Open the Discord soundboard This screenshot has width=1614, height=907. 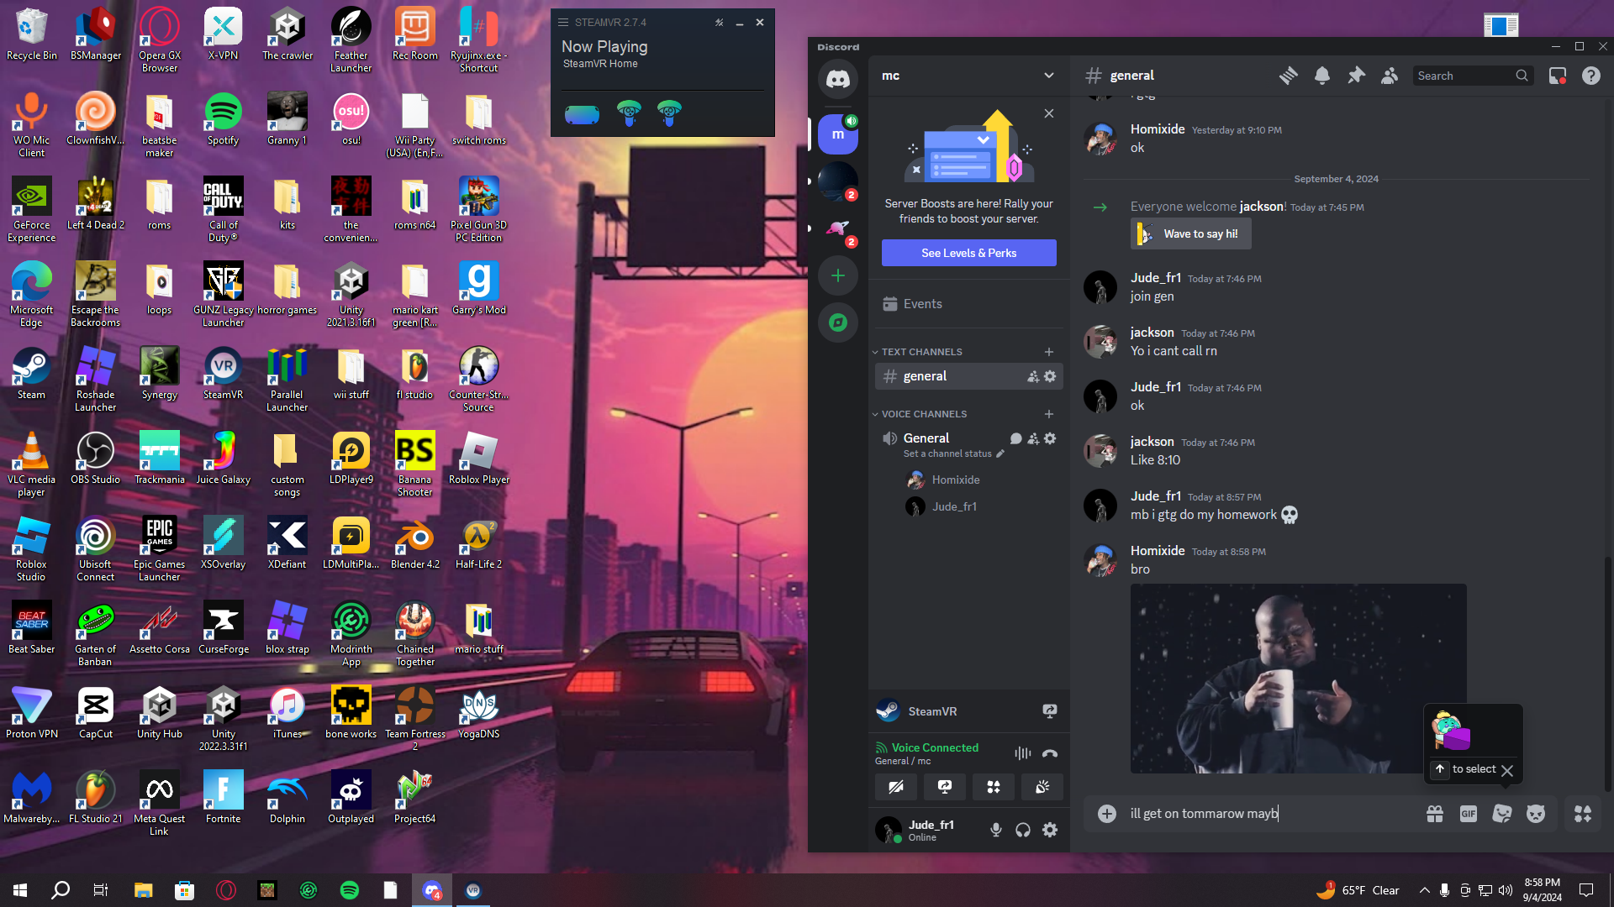(x=1042, y=787)
